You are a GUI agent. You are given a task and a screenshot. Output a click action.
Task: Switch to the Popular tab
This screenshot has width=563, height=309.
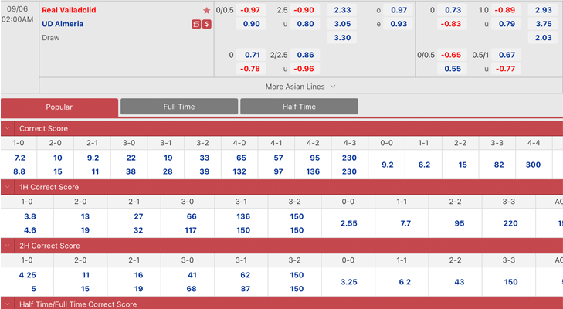[59, 107]
